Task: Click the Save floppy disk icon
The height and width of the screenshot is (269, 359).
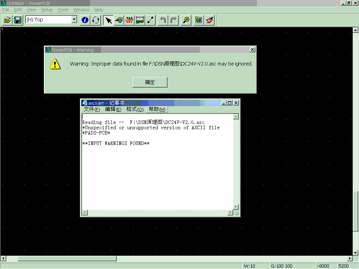Action: pos(18,20)
